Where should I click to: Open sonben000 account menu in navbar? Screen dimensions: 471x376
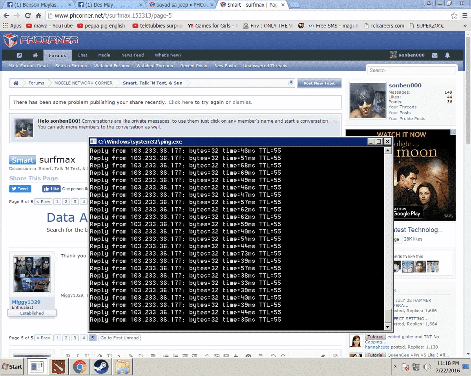[407, 55]
